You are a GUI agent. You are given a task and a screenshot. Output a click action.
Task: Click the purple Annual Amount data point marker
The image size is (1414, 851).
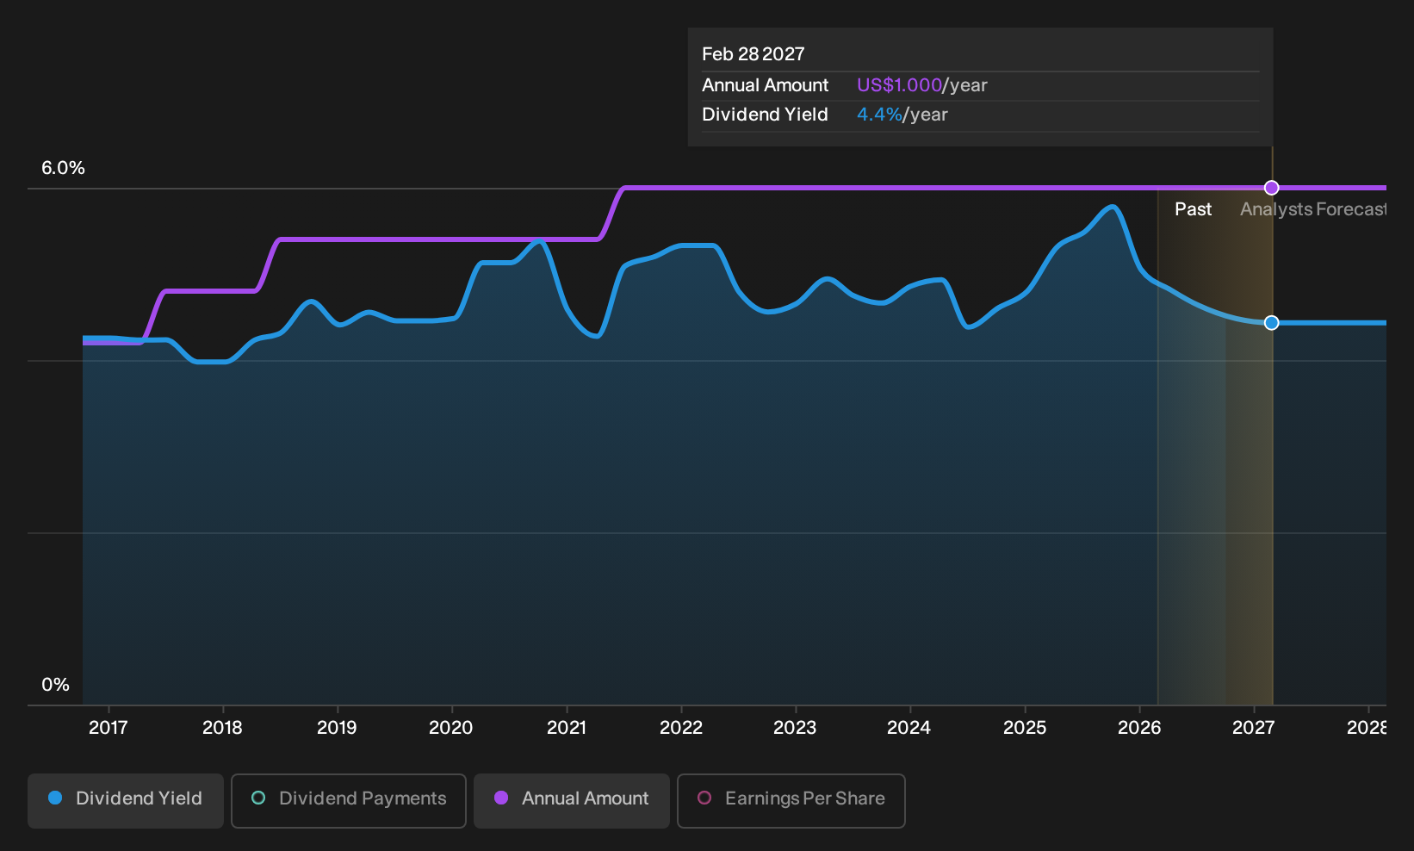[x=1271, y=188]
